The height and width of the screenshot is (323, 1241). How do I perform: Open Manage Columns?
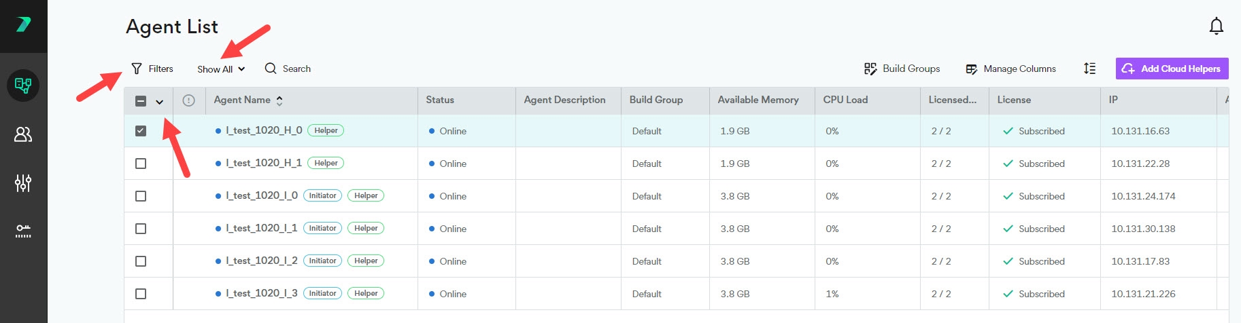(x=1011, y=69)
